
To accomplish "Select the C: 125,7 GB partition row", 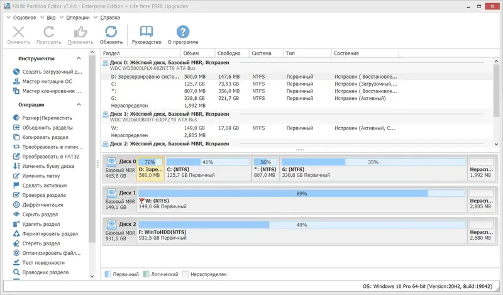I will click(x=297, y=84).
